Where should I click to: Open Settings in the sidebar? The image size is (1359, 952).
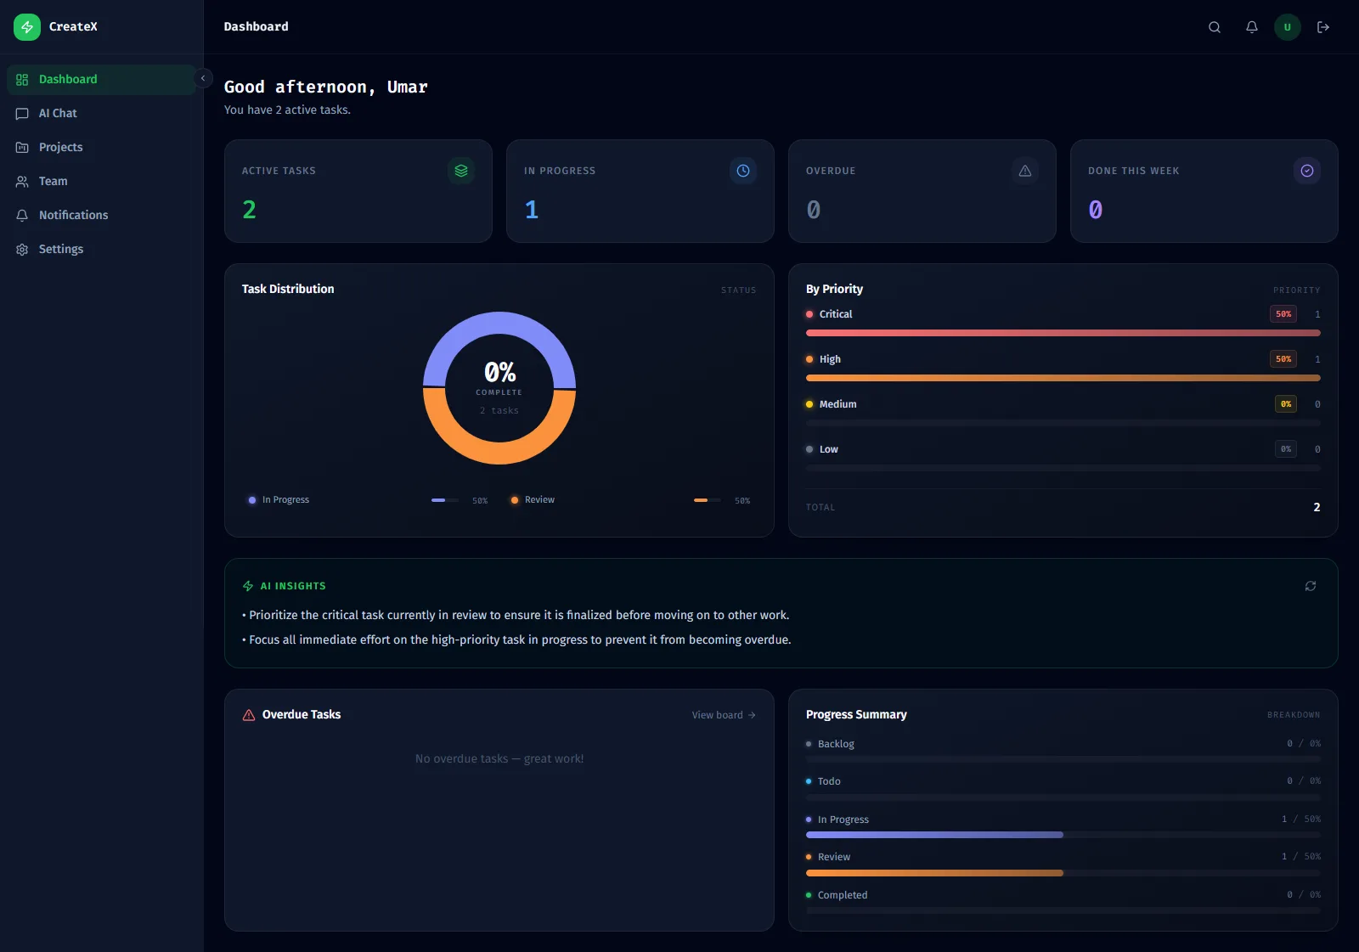101,249
